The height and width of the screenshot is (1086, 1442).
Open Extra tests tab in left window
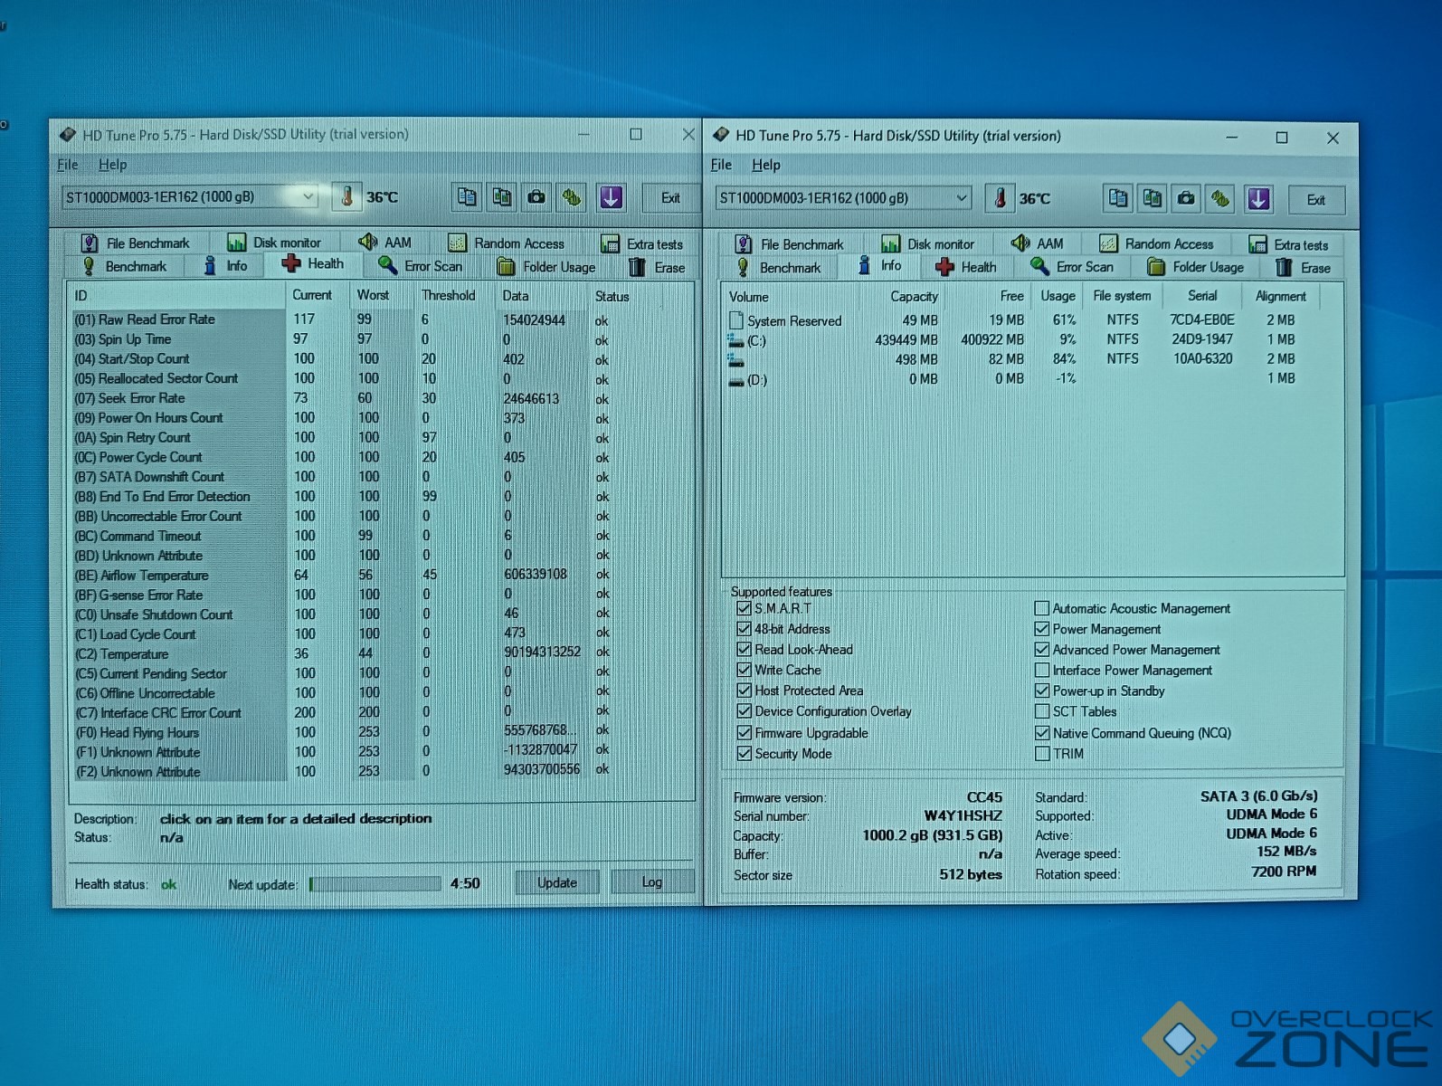[642, 243]
